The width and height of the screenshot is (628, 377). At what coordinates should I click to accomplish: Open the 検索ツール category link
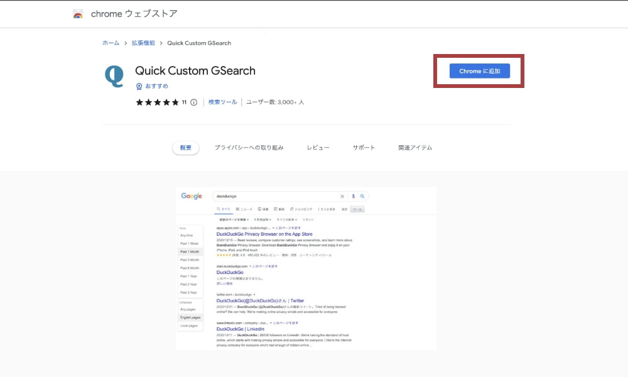pos(223,102)
